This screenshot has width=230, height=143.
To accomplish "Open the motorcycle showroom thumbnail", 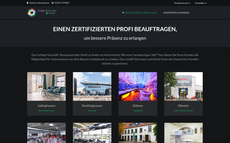I will [x=92, y=133].
